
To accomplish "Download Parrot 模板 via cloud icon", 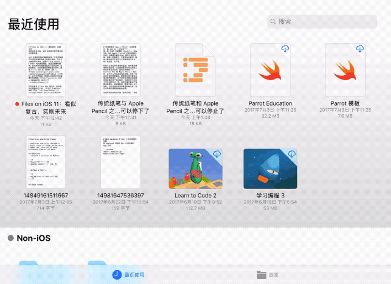I will (360, 49).
